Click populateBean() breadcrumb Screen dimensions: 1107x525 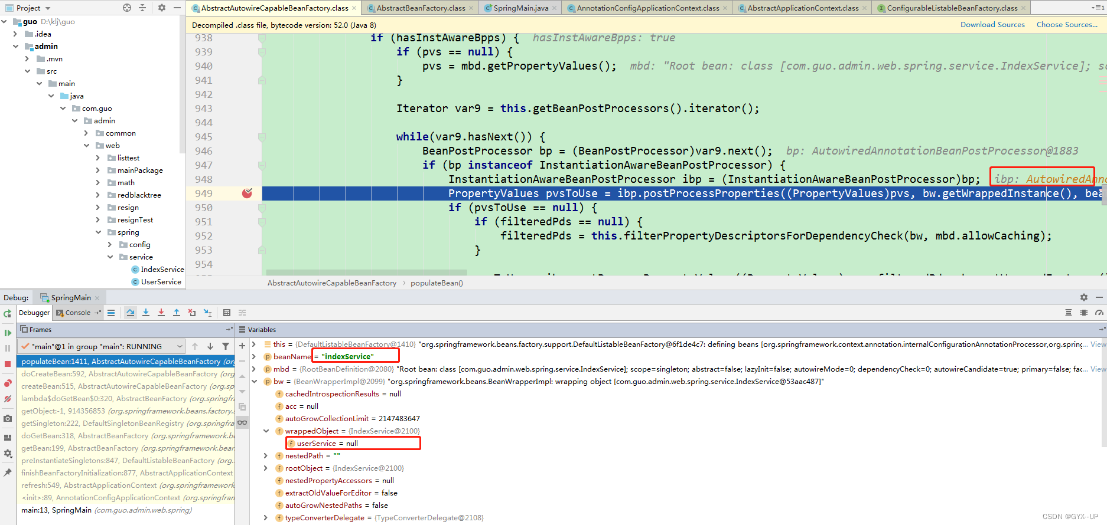(437, 283)
